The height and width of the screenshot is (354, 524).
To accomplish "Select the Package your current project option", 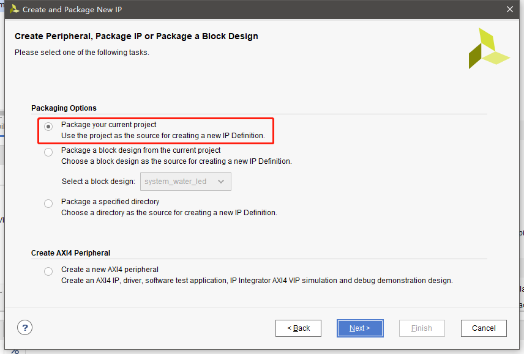I will (48, 126).
